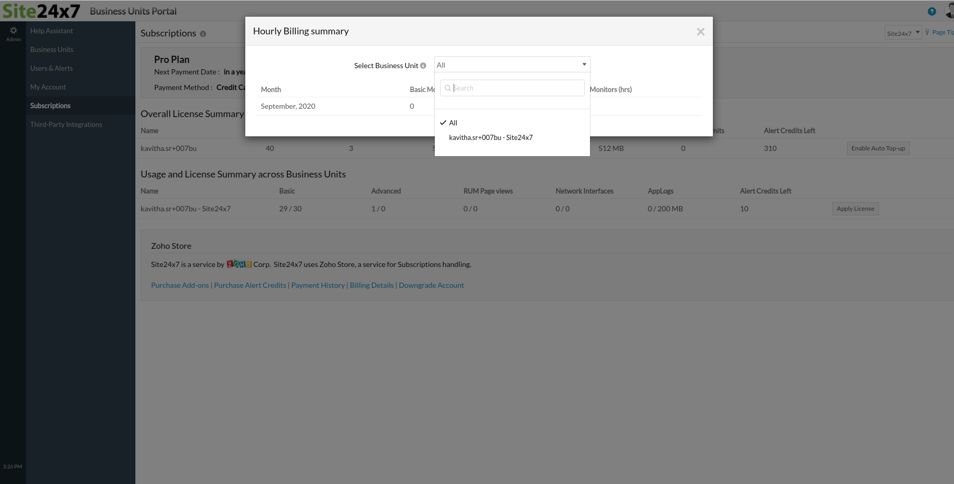Open Users & Alerts menu item
Screen dimensions: 954x484
point(51,68)
